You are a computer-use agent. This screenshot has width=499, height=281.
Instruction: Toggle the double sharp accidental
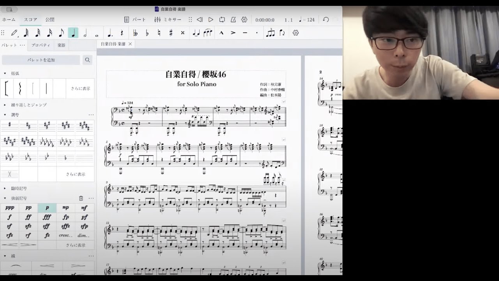pyautogui.click(x=182, y=33)
